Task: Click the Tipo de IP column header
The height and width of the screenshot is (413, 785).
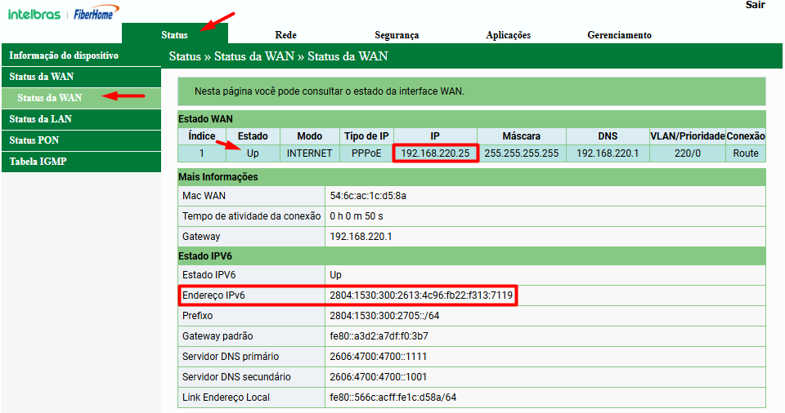Action: pyautogui.click(x=366, y=136)
